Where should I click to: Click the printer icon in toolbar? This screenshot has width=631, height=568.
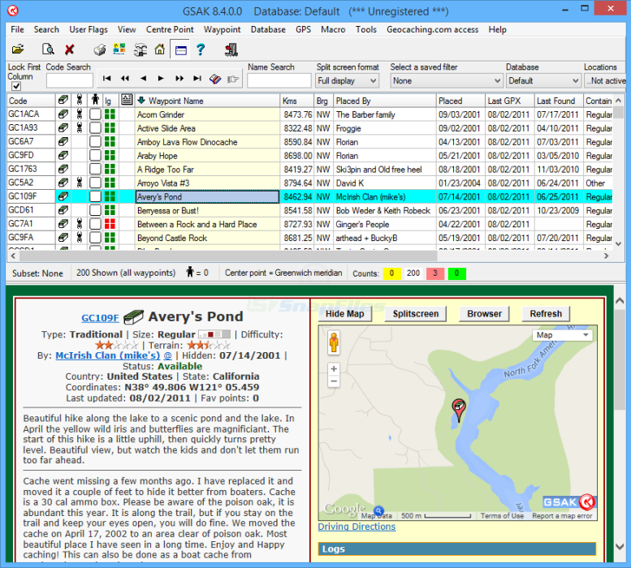(x=99, y=49)
